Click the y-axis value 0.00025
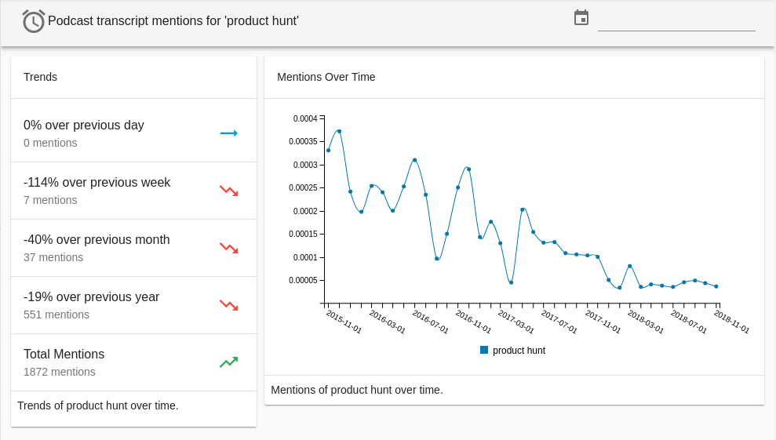 (303, 187)
